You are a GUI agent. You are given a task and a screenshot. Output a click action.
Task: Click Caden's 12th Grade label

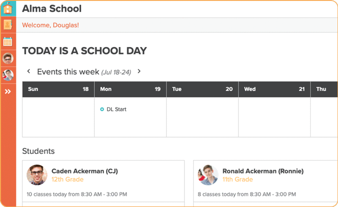pyautogui.click(x=67, y=180)
